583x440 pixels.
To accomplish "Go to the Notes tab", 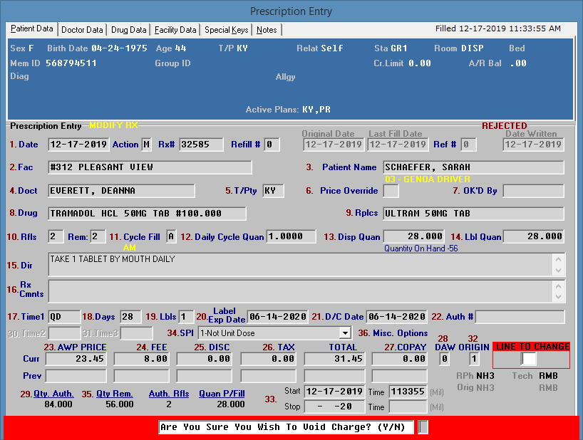I will (267, 30).
